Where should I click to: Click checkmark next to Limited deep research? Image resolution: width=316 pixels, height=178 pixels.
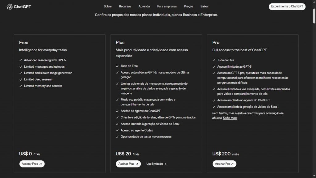click(x=21, y=79)
